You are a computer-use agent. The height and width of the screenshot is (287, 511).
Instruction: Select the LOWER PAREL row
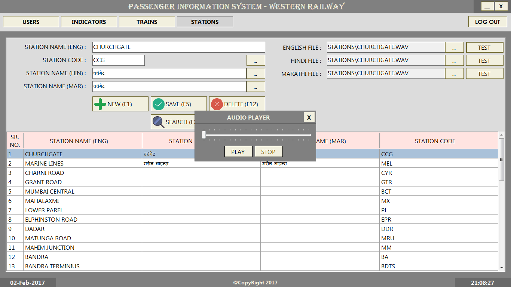[253, 210]
